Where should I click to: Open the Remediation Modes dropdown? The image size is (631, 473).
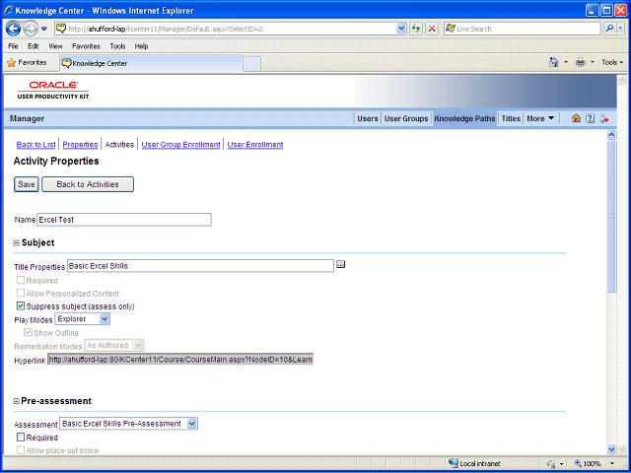(x=114, y=346)
